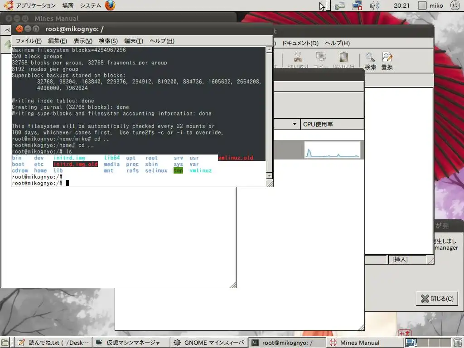464x348 pixels.
Task: Switch to Mines Manual taskbar button
Action: (365, 343)
